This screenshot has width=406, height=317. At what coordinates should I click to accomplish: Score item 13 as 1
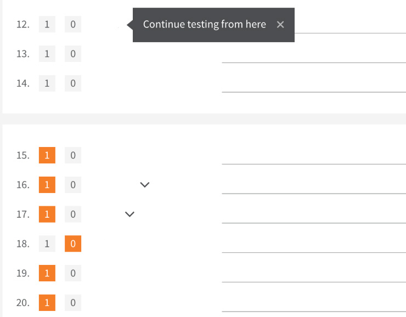47,54
